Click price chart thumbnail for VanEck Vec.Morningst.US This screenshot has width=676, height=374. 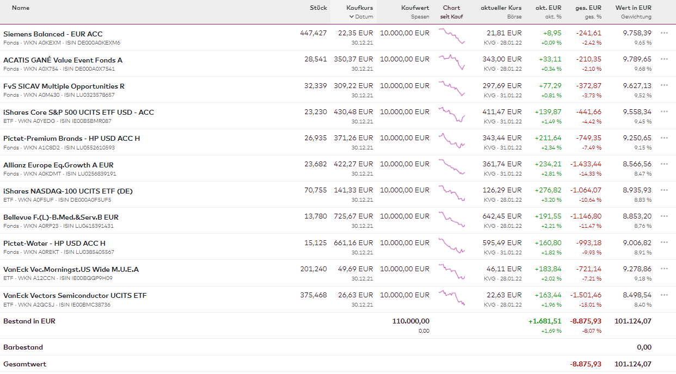tap(452, 272)
